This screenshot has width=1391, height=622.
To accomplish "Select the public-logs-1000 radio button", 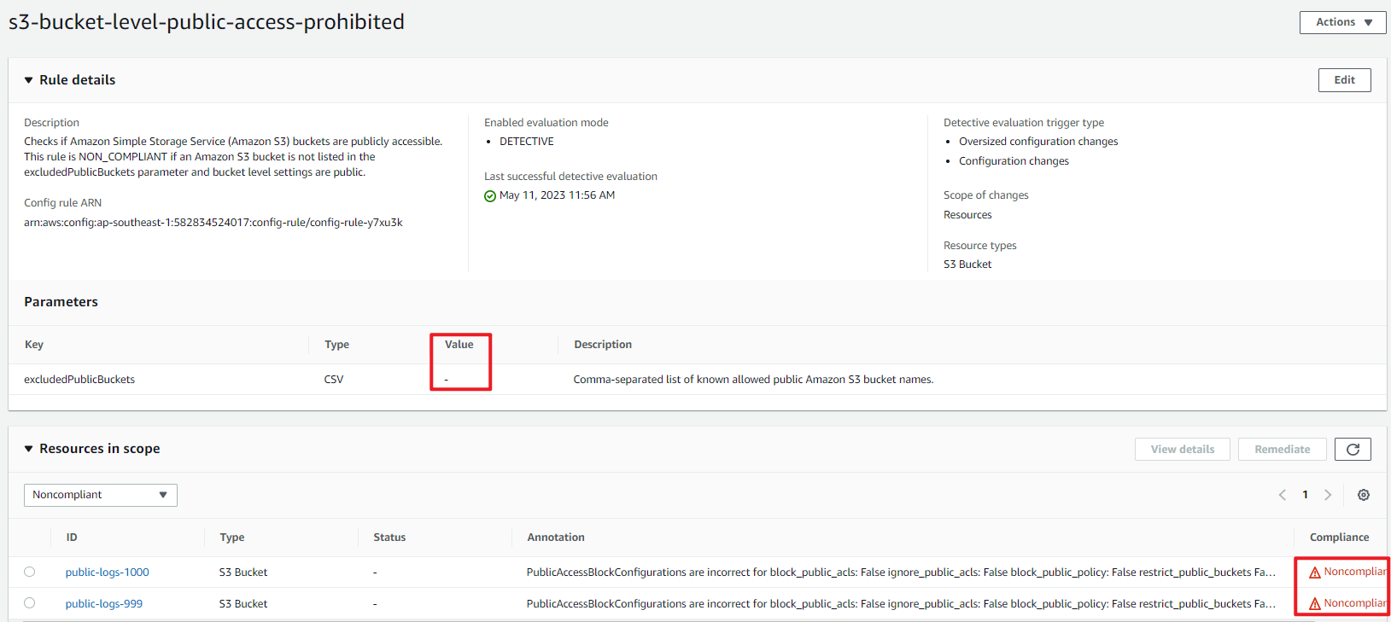I will pyautogui.click(x=30, y=572).
